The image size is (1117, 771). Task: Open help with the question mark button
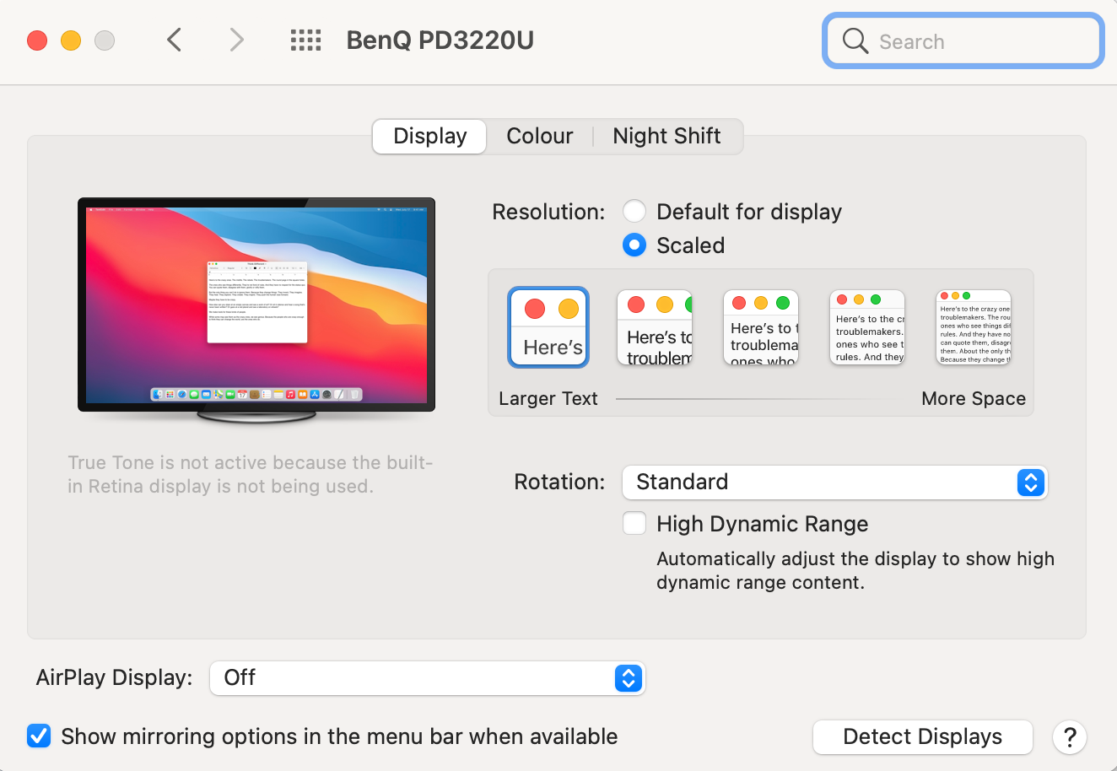[x=1070, y=737]
